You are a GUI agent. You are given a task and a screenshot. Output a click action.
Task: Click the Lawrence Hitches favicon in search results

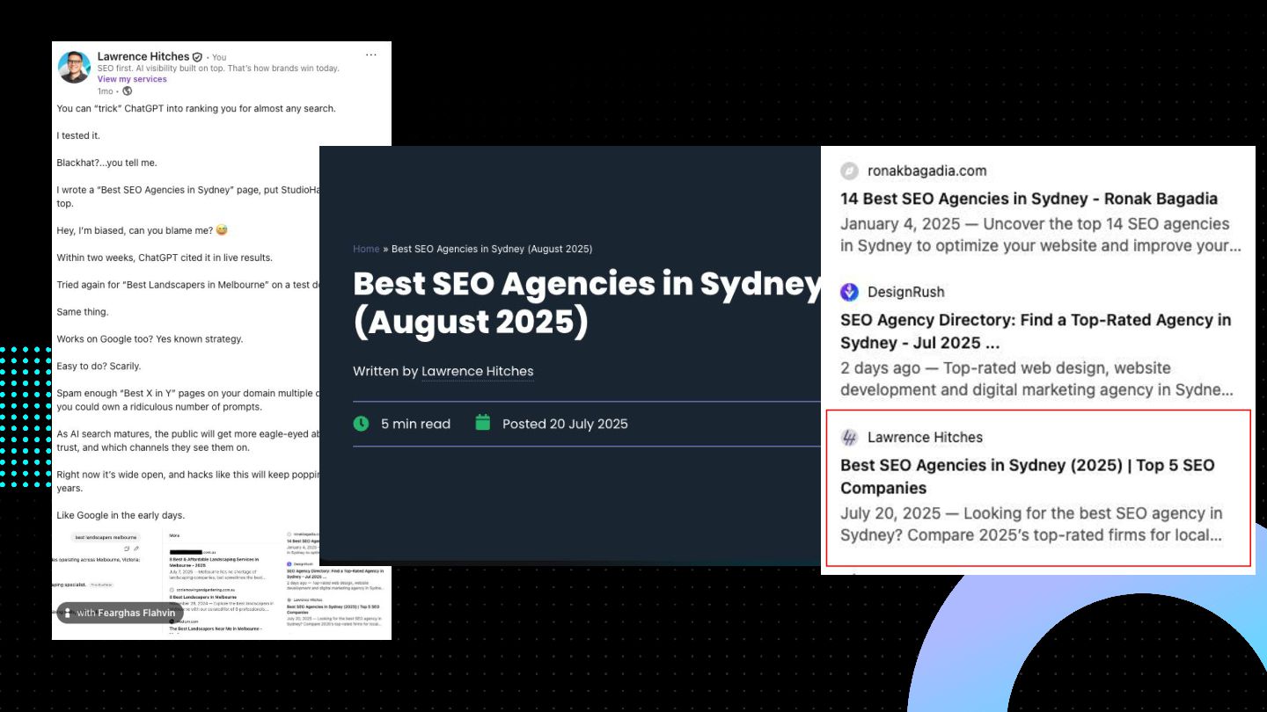849,437
